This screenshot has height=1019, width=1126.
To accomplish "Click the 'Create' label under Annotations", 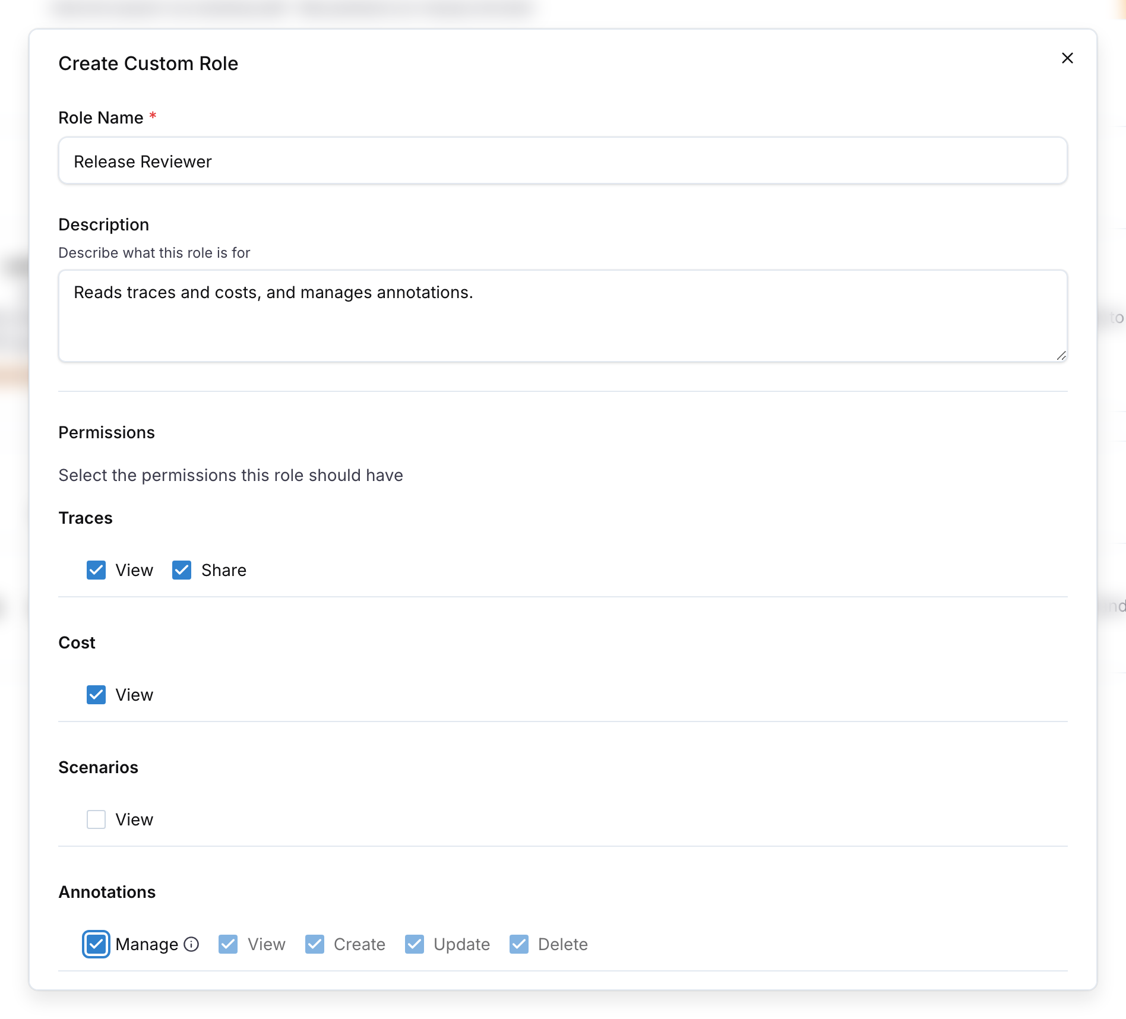I will coord(359,944).
